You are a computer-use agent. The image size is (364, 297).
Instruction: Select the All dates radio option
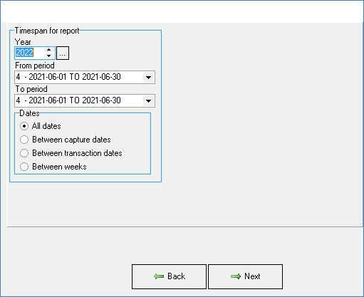click(x=24, y=126)
